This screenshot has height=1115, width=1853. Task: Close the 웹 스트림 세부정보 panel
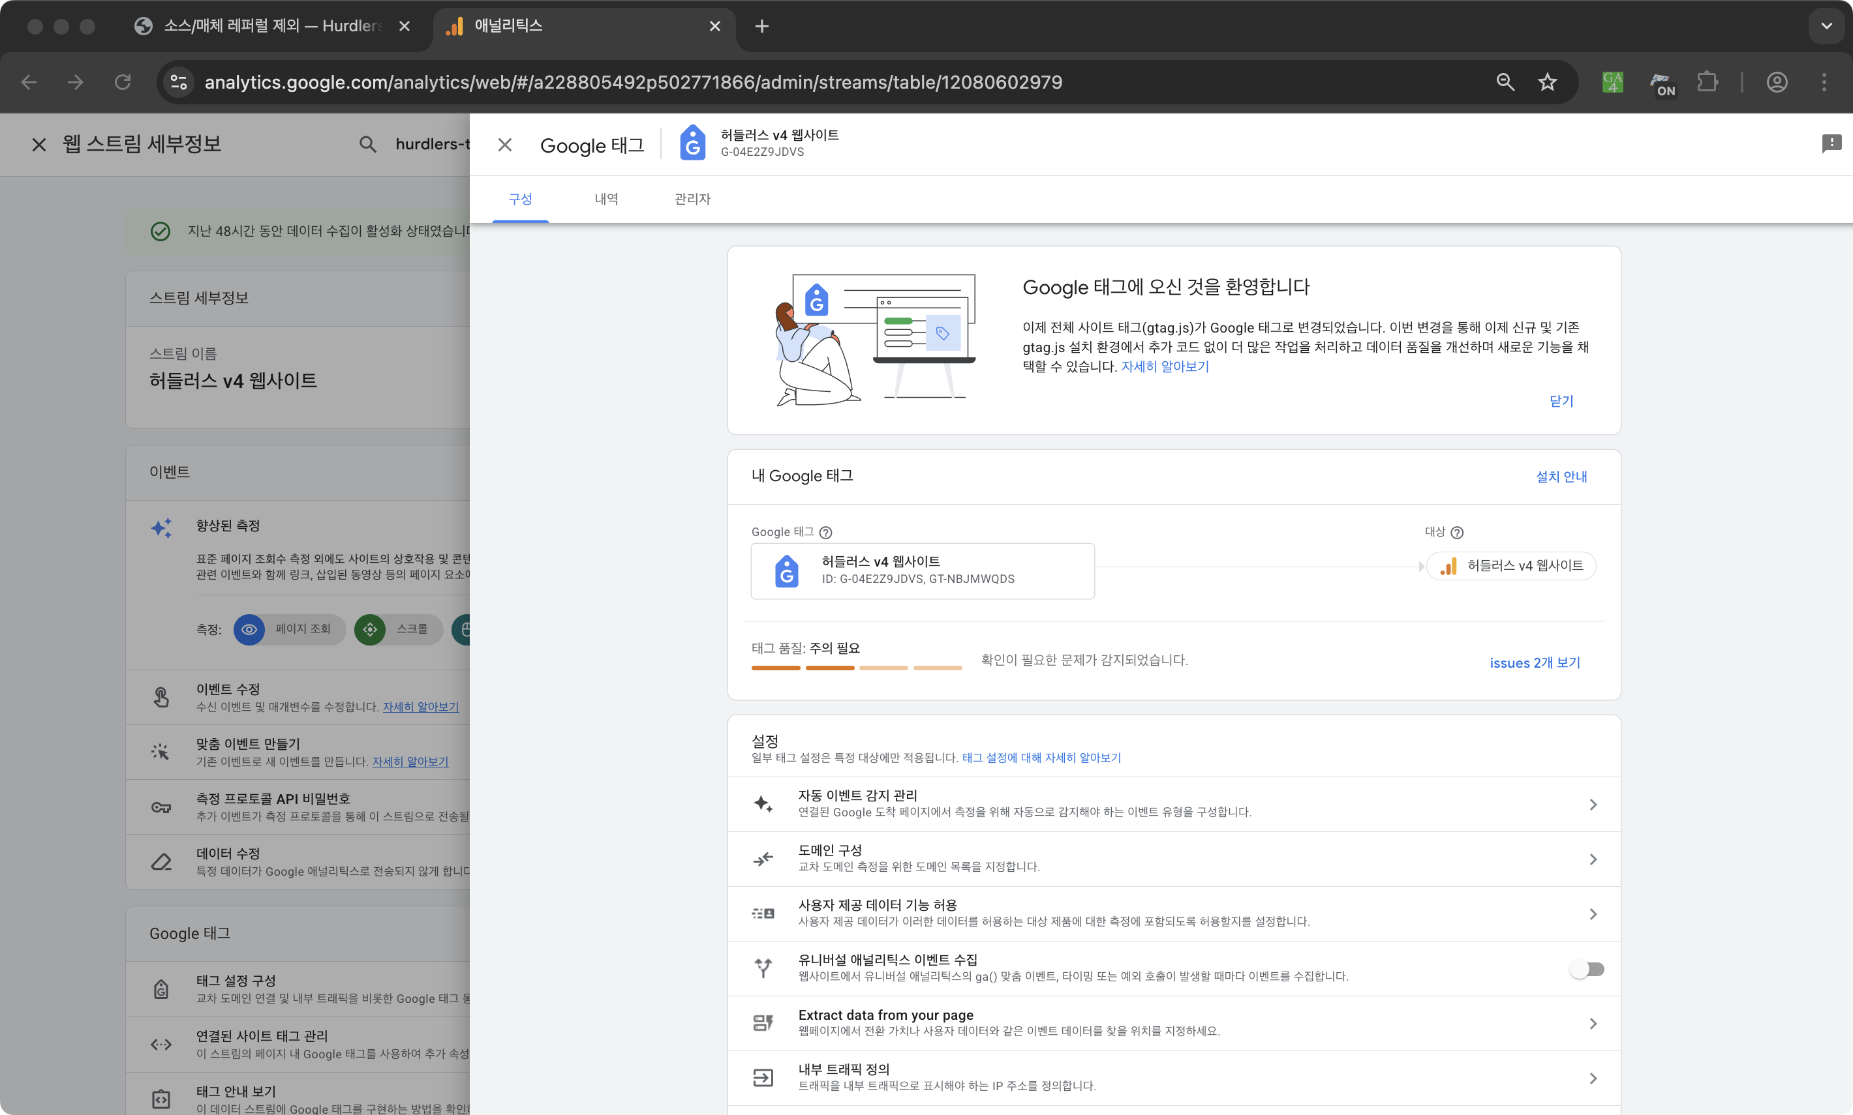tap(39, 144)
